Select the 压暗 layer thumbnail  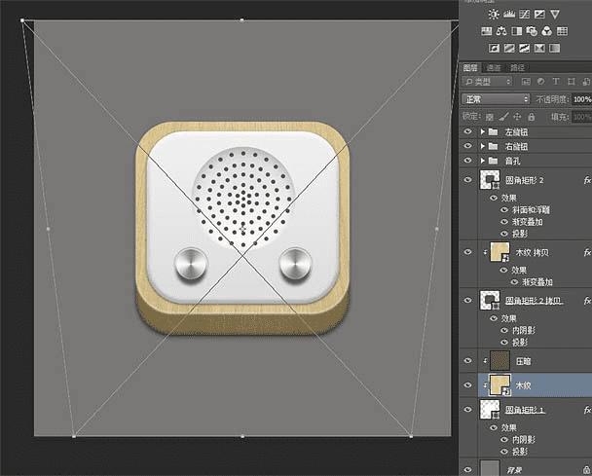[x=499, y=360]
